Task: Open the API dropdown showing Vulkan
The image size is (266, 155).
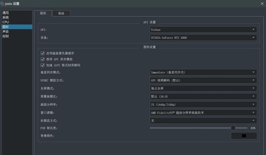Action: tap(203, 29)
